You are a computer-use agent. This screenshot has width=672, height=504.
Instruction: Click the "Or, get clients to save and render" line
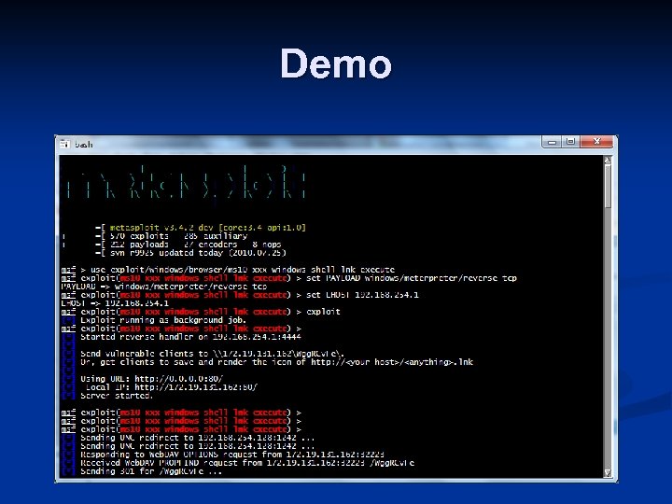pos(277,362)
